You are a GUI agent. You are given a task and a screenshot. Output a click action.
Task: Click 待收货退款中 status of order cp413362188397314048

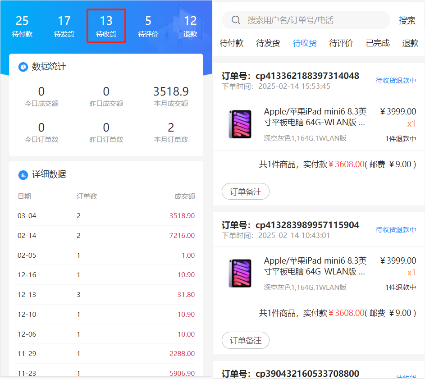[x=396, y=81]
